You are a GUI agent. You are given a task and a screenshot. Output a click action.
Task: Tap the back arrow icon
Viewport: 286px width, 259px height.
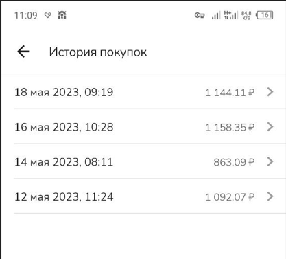pyautogui.click(x=23, y=52)
